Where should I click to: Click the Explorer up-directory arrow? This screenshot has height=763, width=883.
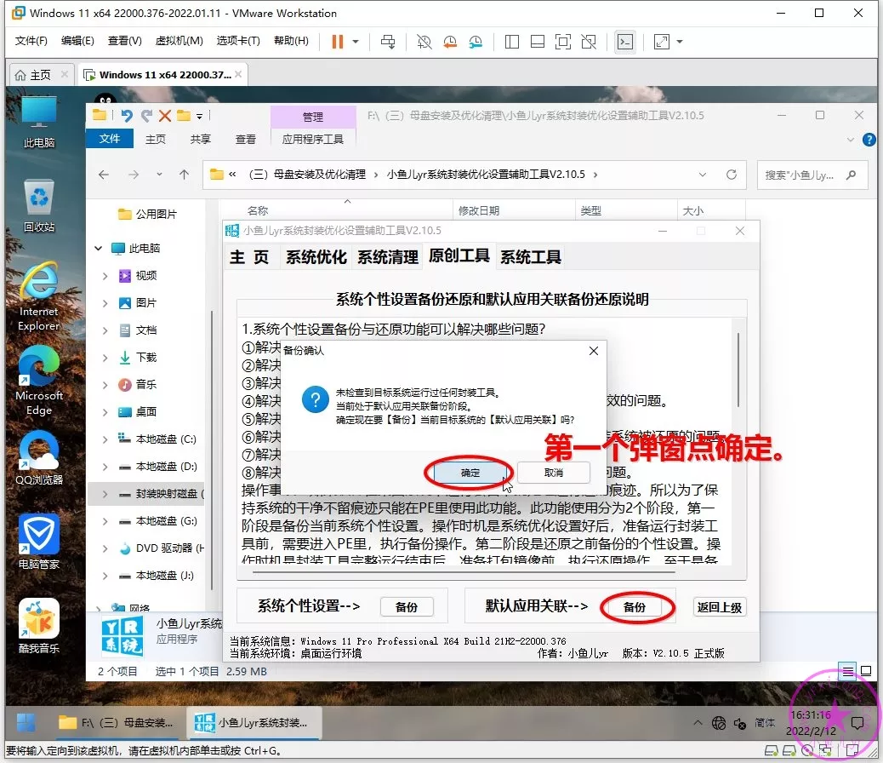[x=184, y=175]
